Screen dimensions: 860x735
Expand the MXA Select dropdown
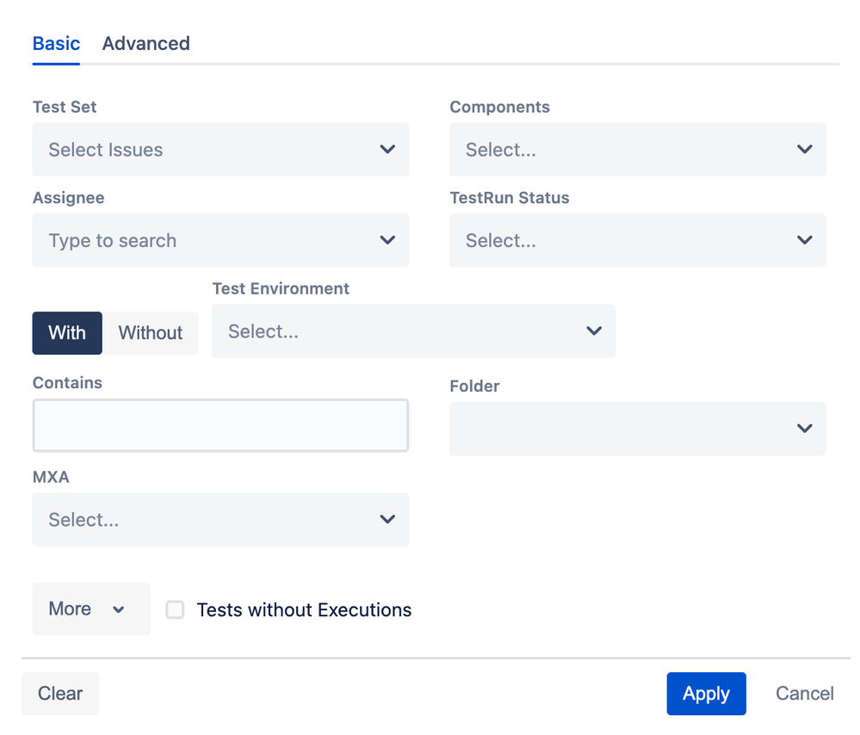207,520
